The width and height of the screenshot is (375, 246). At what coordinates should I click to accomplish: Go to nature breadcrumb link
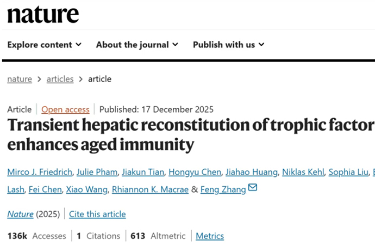pos(20,79)
